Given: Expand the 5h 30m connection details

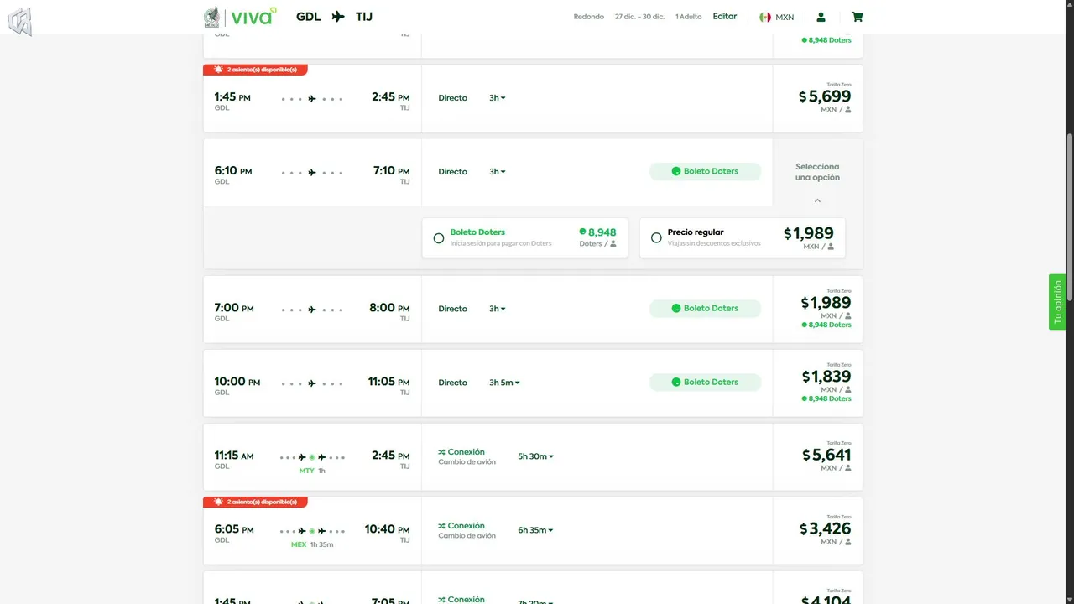Looking at the screenshot, I should pyautogui.click(x=535, y=456).
